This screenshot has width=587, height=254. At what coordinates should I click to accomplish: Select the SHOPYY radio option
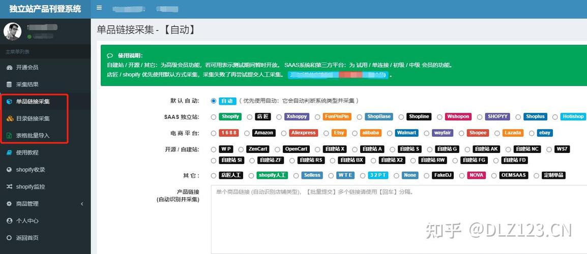coord(480,117)
